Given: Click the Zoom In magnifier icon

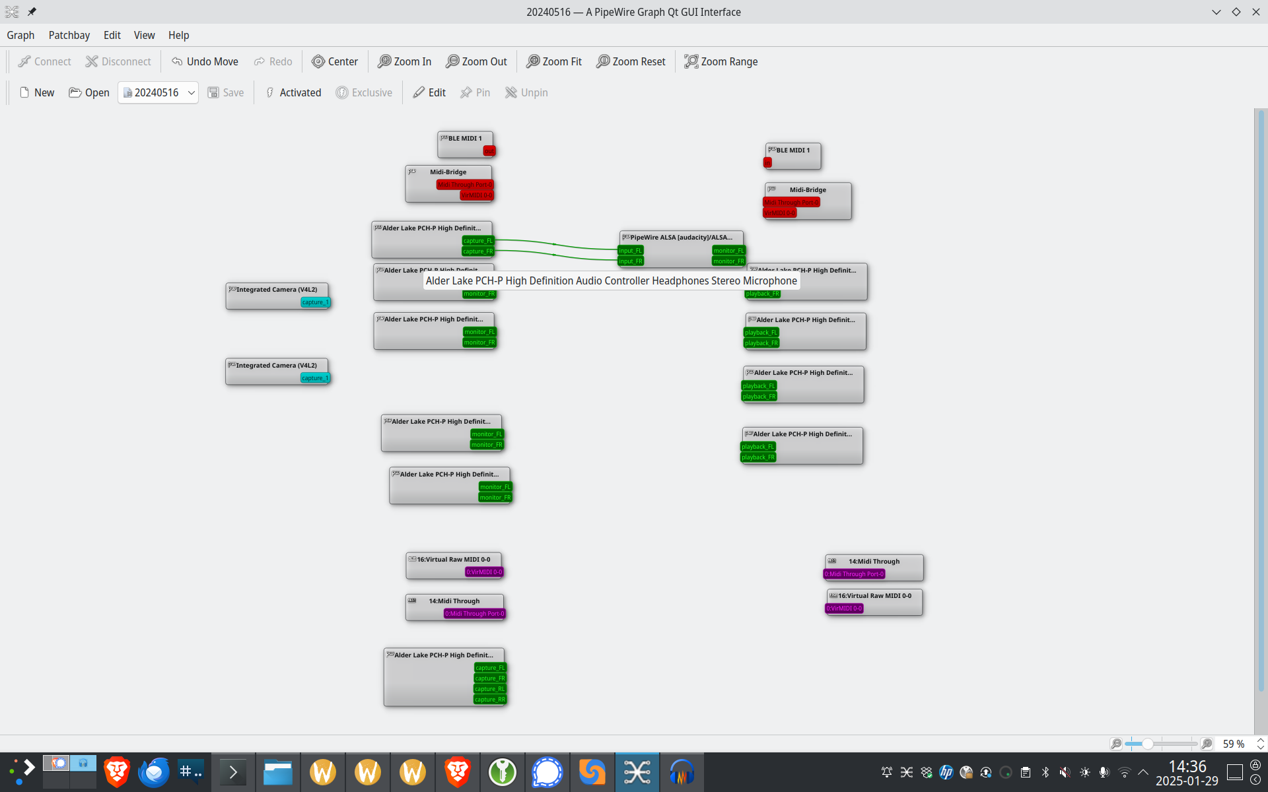Looking at the screenshot, I should 384,61.
